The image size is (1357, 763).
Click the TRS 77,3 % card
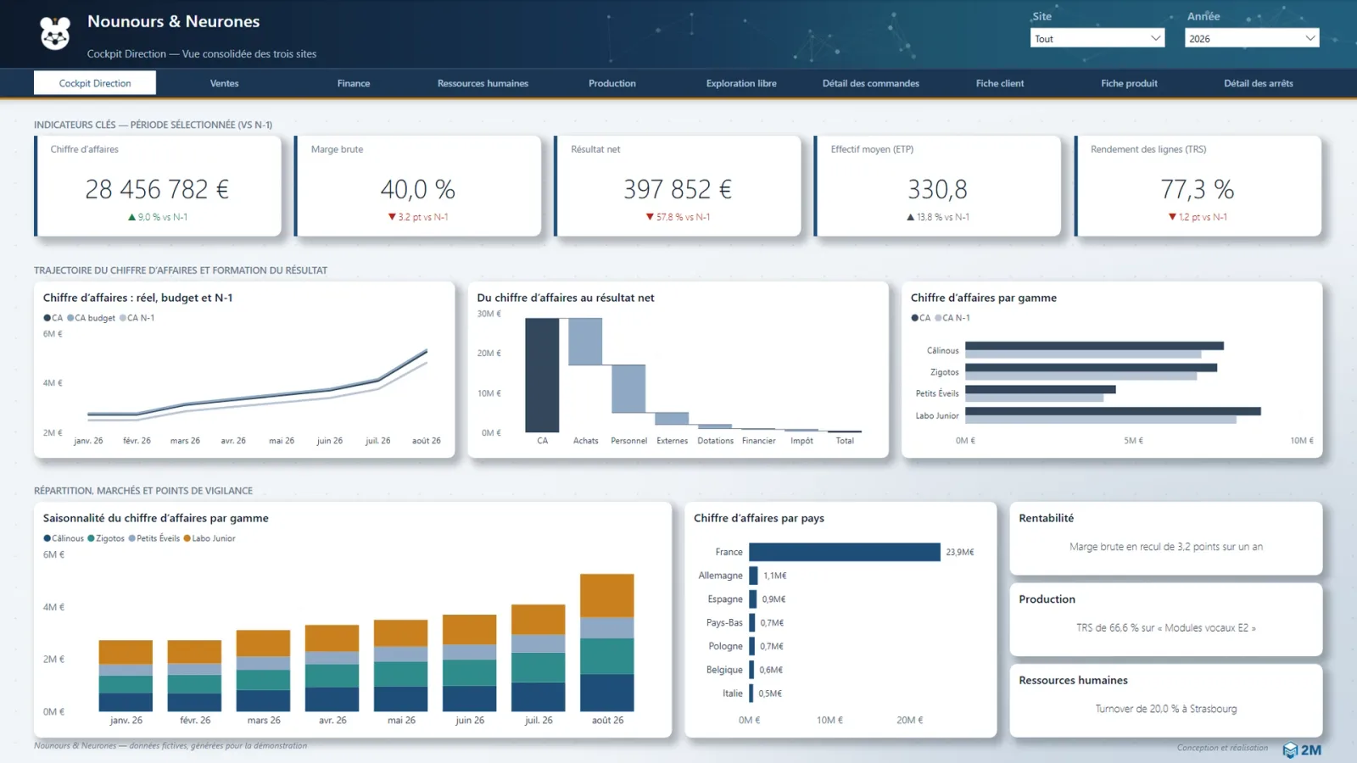click(1198, 186)
